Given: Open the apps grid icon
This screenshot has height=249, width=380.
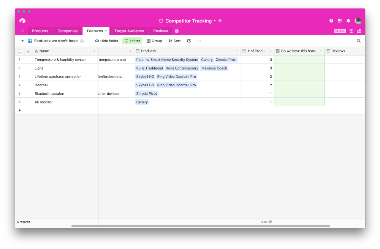Looking at the screenshot, I should coord(339,21).
